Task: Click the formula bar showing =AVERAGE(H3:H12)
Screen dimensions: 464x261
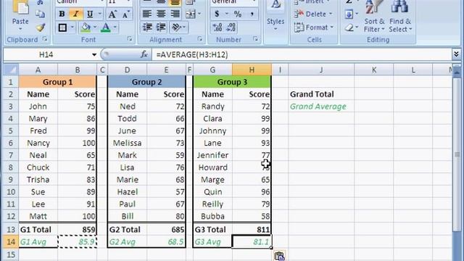Action: (x=302, y=55)
